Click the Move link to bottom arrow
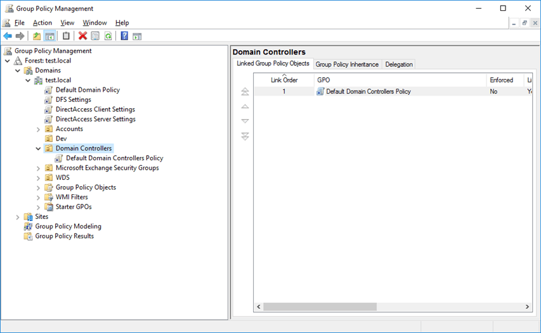 (245, 136)
